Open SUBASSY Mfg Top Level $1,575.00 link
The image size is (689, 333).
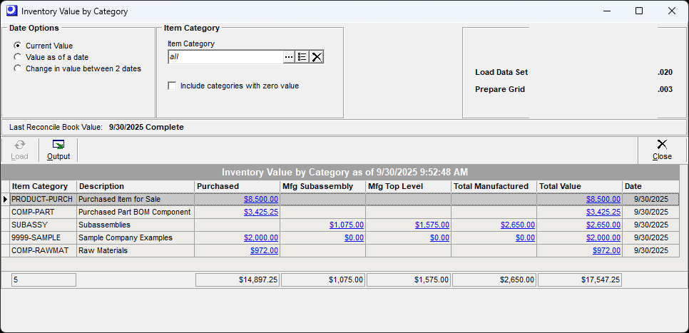[432, 225]
